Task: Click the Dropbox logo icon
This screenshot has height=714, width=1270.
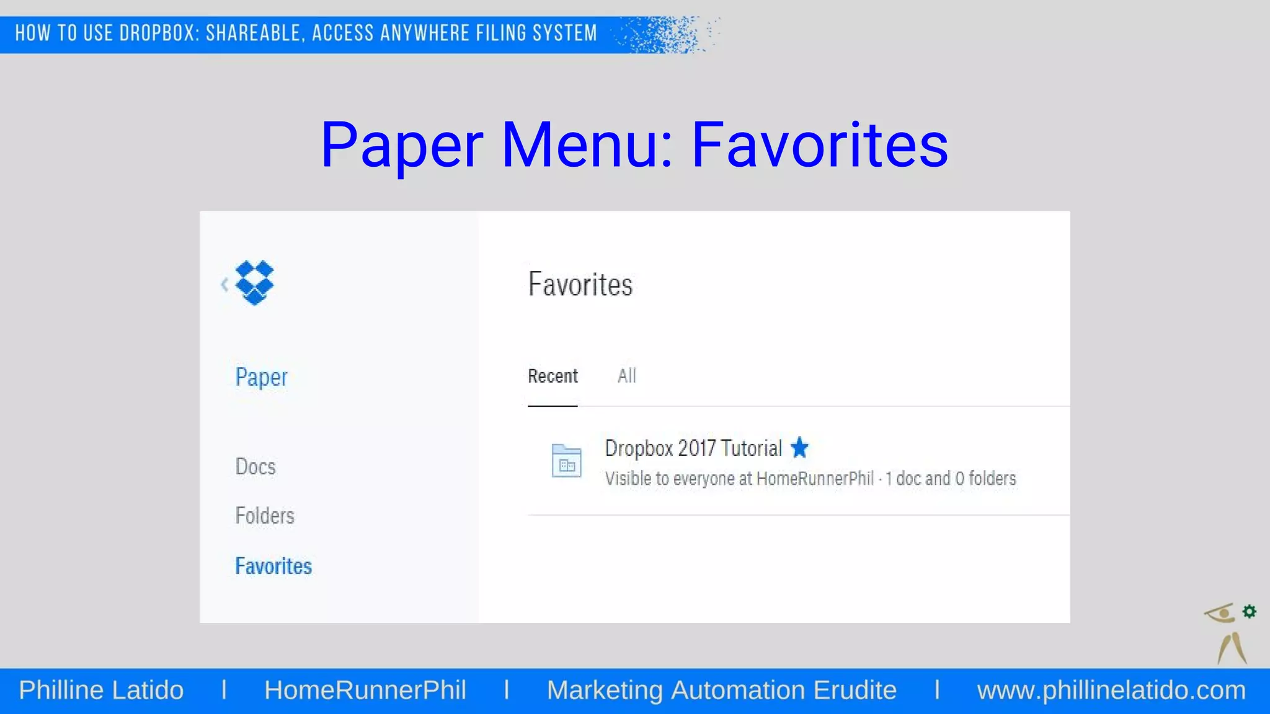Action: click(254, 283)
